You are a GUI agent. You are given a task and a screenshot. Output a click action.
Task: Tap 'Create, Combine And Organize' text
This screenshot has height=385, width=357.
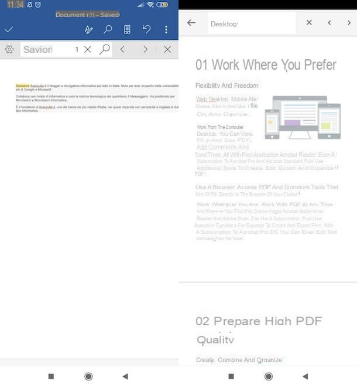coord(239,360)
